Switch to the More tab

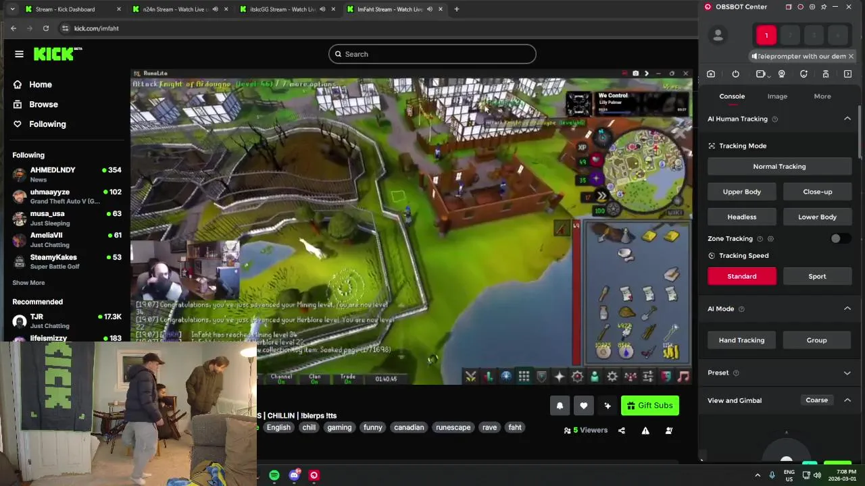tap(822, 97)
